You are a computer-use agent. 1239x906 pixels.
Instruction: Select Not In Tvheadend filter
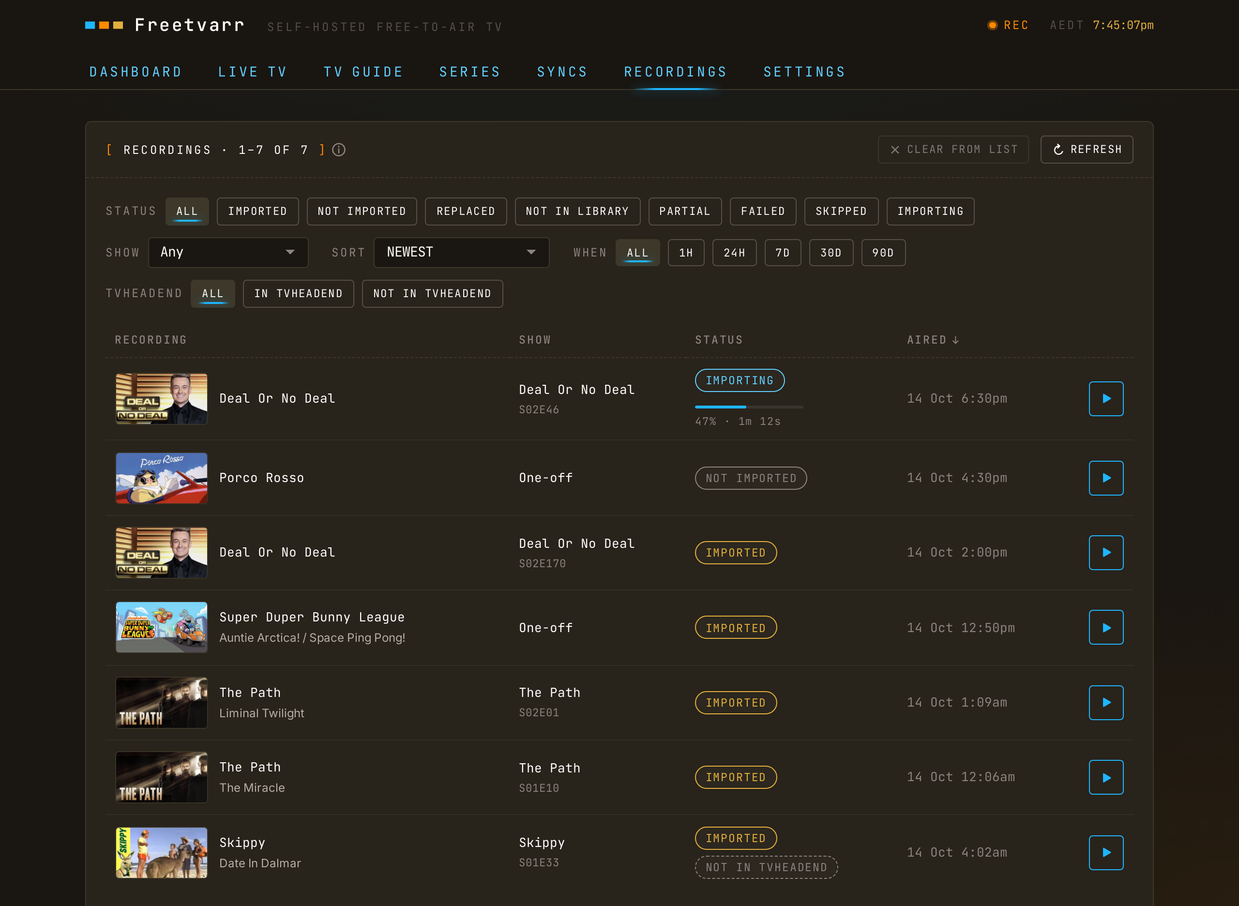432,293
